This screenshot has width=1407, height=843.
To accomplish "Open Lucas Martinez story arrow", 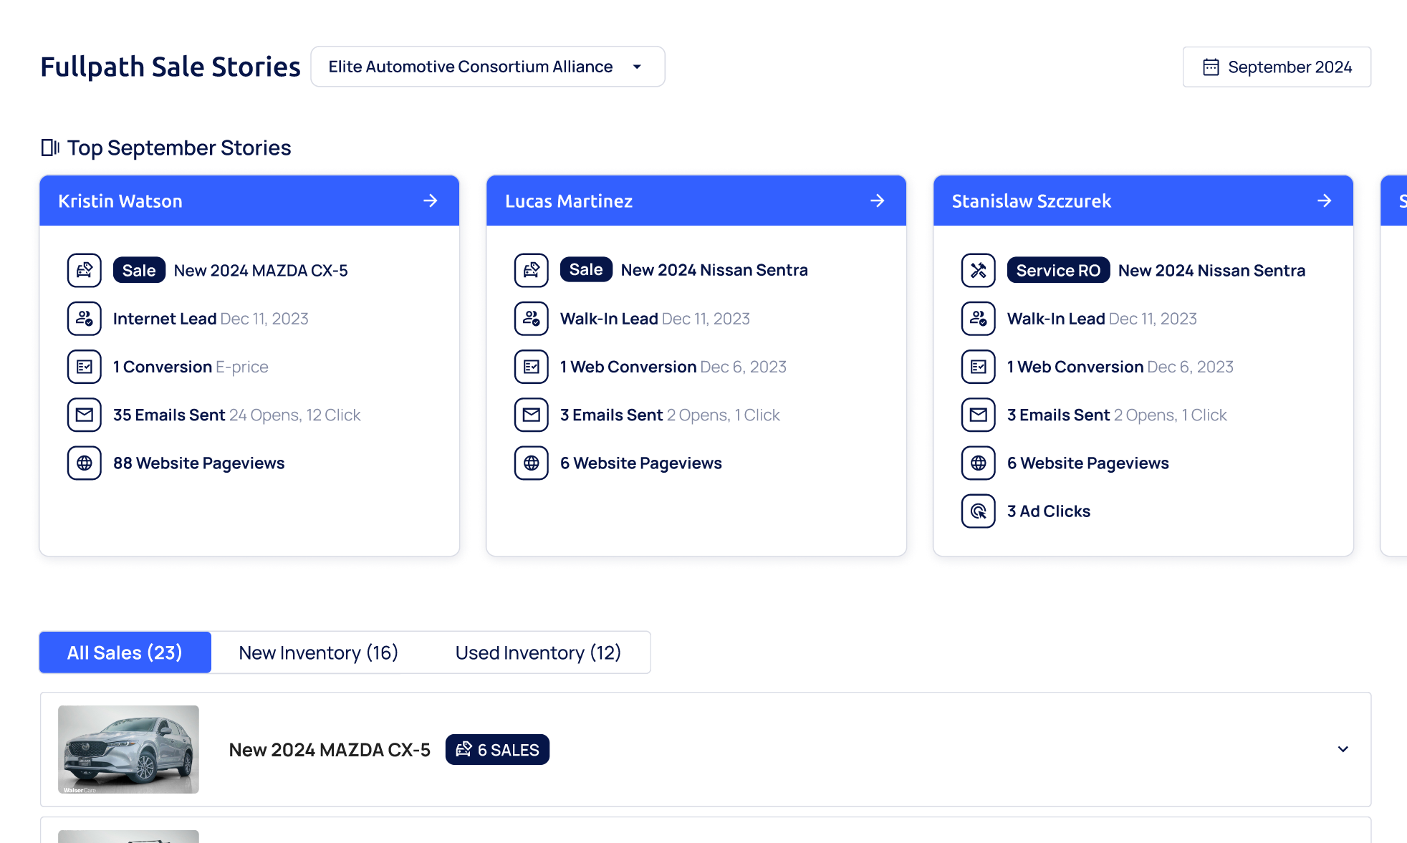I will 877,201.
